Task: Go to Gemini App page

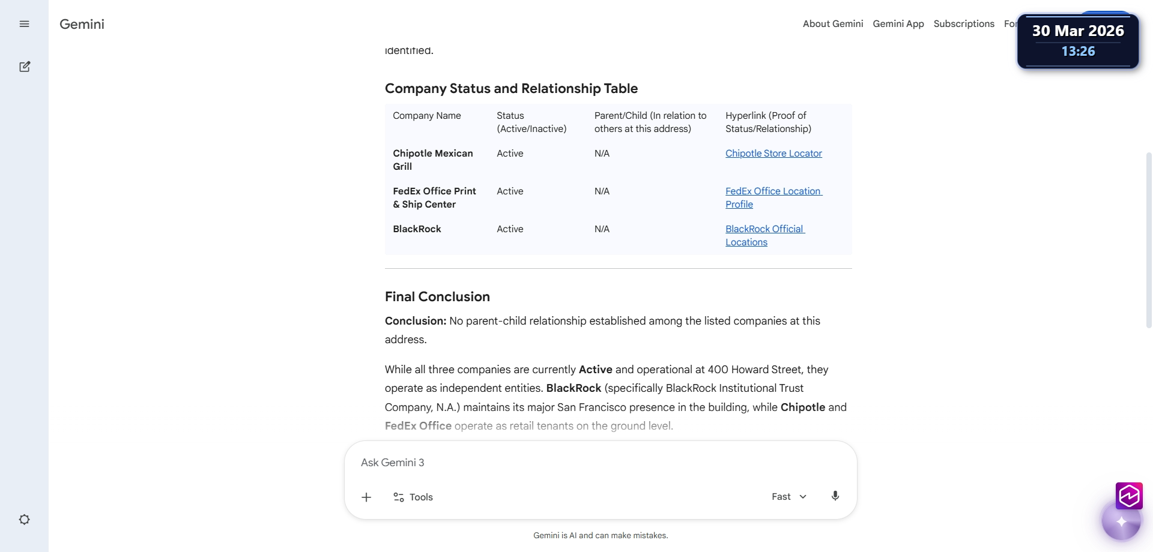Action: coord(898,24)
